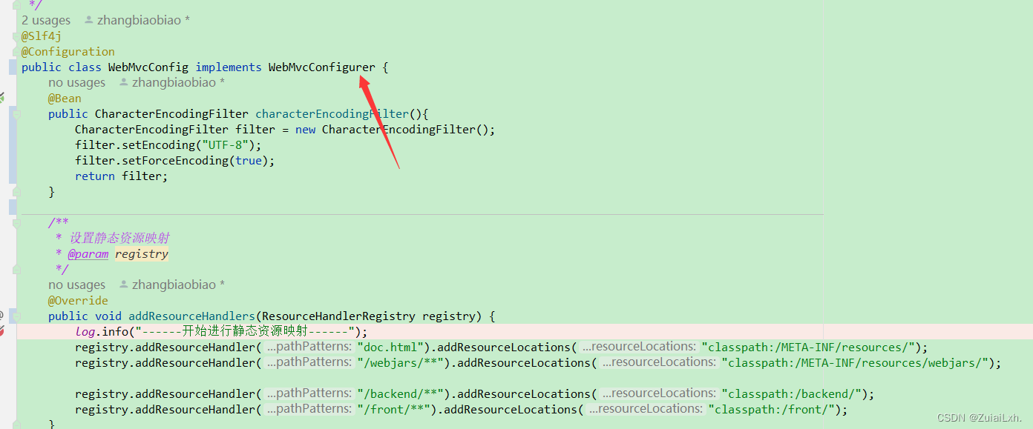Image resolution: width=1033 pixels, height=429 pixels.
Task: Click the editor vertical scrollbar on the right
Action: [1030, 215]
